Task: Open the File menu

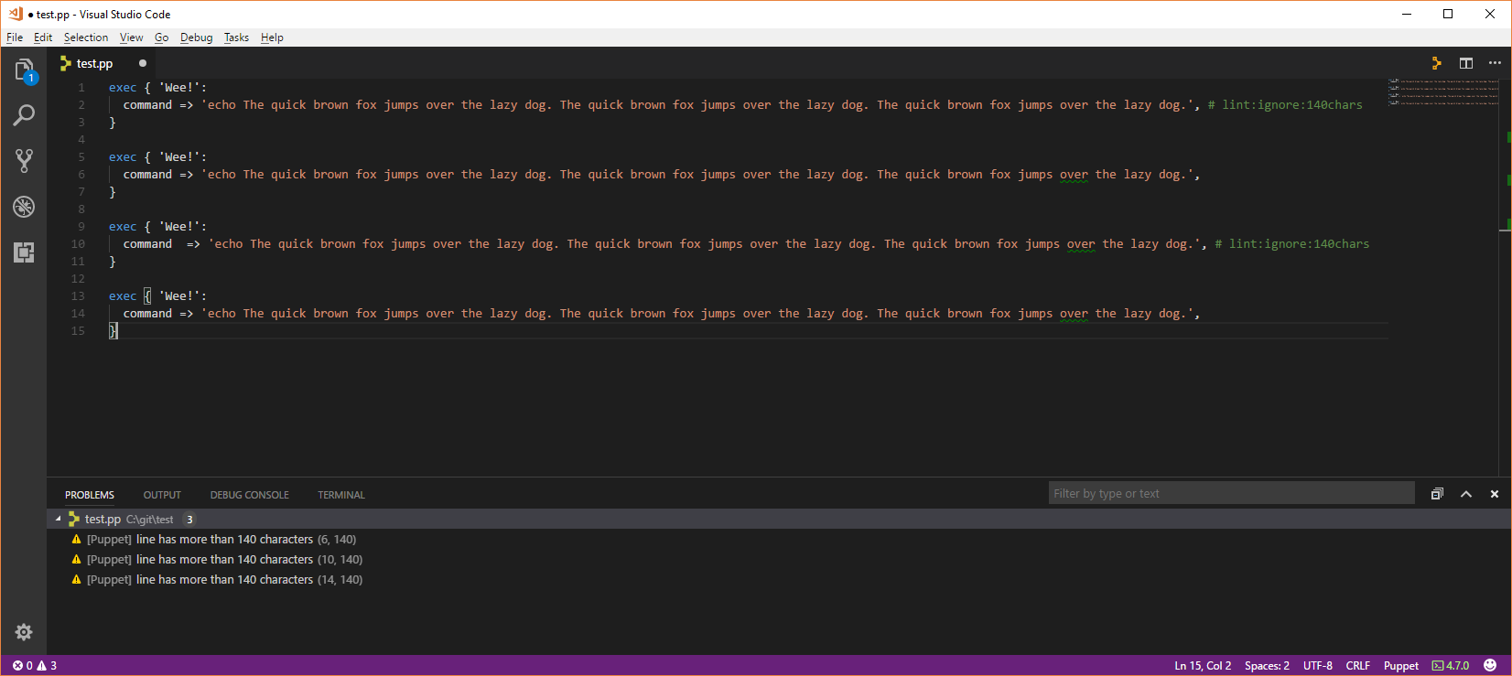Action: tap(15, 38)
